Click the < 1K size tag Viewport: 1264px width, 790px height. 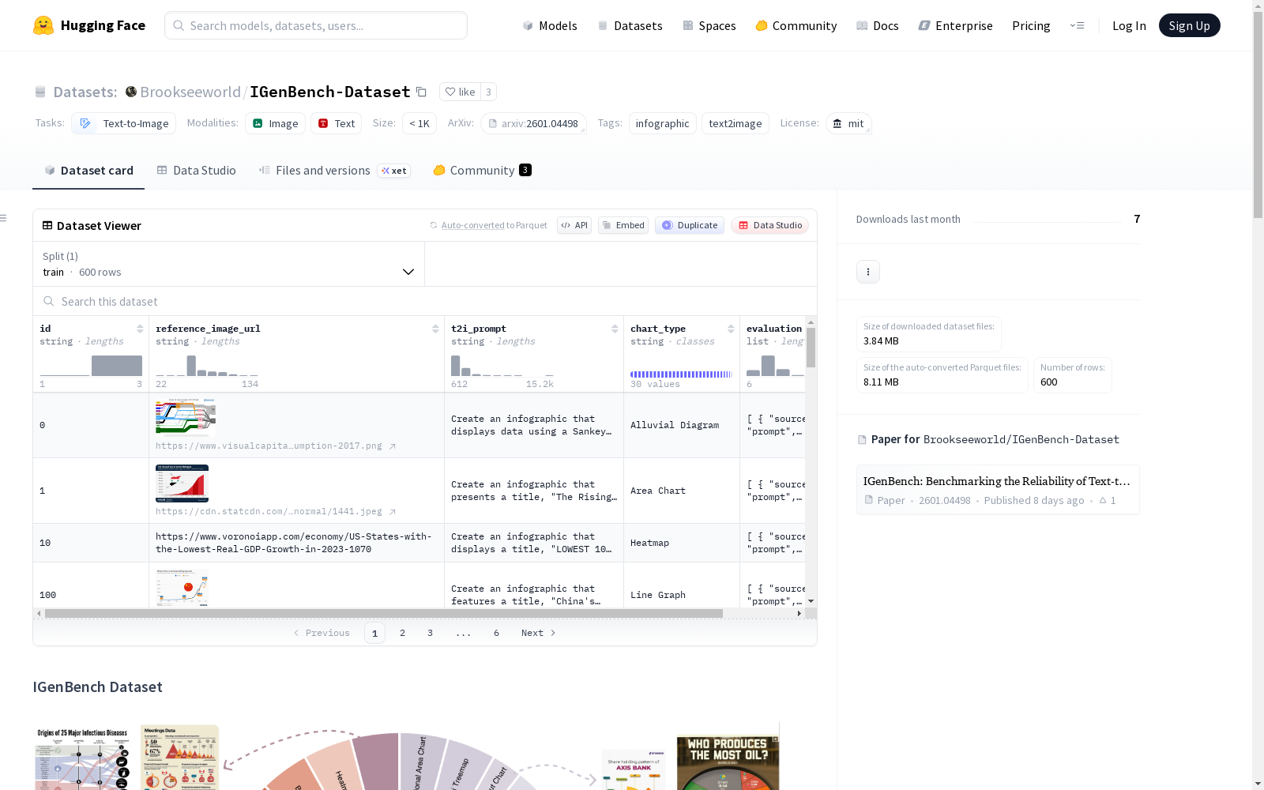(419, 123)
